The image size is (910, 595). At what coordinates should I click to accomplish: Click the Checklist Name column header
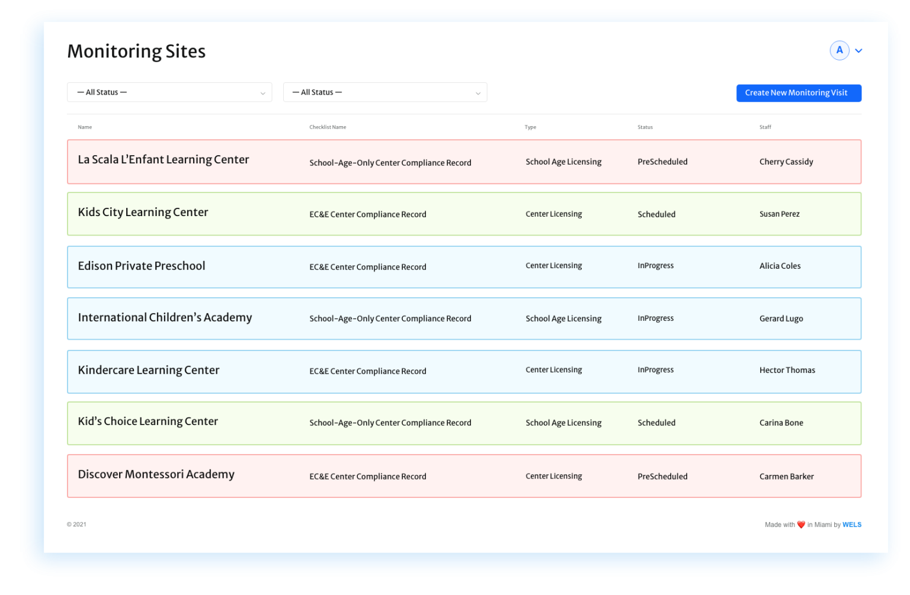coord(328,127)
